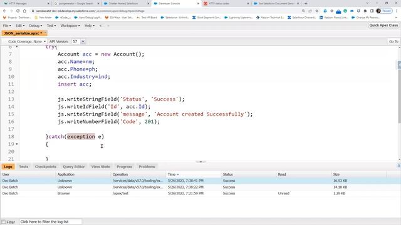
Task: Place cursor on line 16 writeNumberField code
Action: [108, 122]
